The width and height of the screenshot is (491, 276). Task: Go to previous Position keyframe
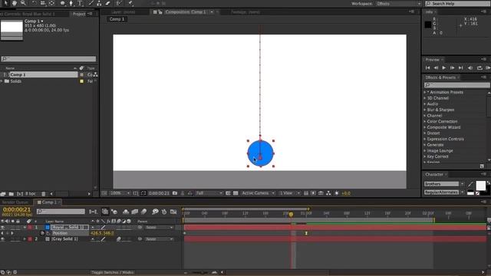[2, 233]
